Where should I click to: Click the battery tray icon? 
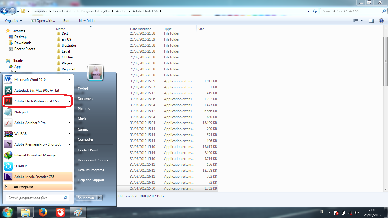coord(343,213)
